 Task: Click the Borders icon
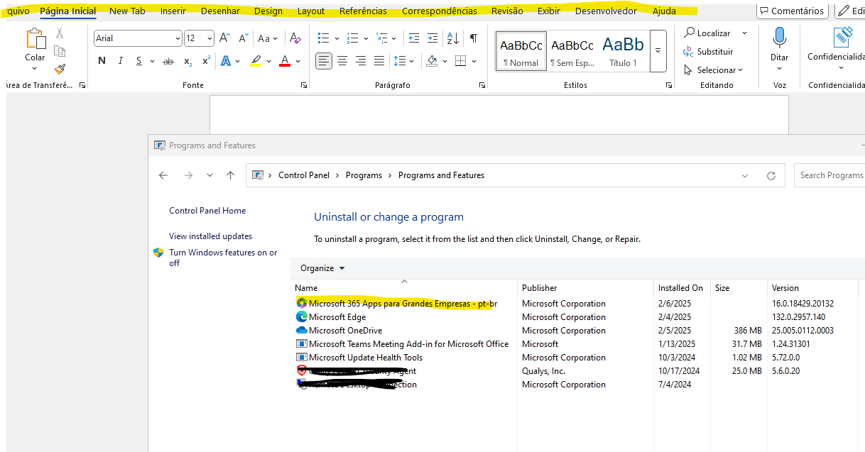click(x=460, y=61)
